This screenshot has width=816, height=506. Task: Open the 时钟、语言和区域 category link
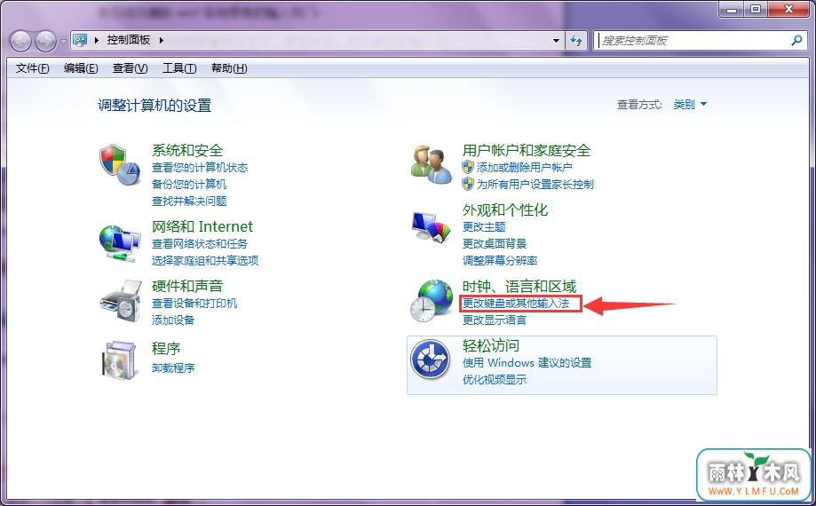(519, 286)
